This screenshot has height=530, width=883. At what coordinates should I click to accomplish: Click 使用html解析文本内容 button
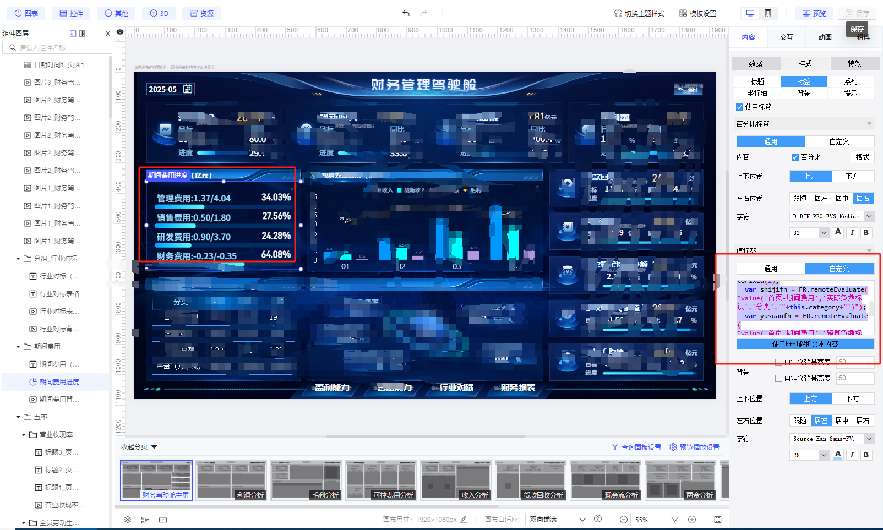coord(805,344)
